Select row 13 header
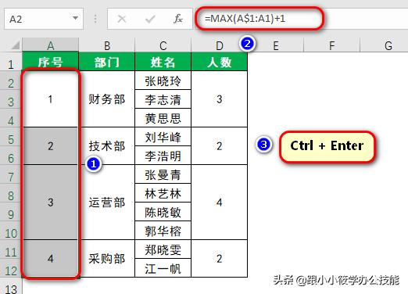 tap(11, 286)
